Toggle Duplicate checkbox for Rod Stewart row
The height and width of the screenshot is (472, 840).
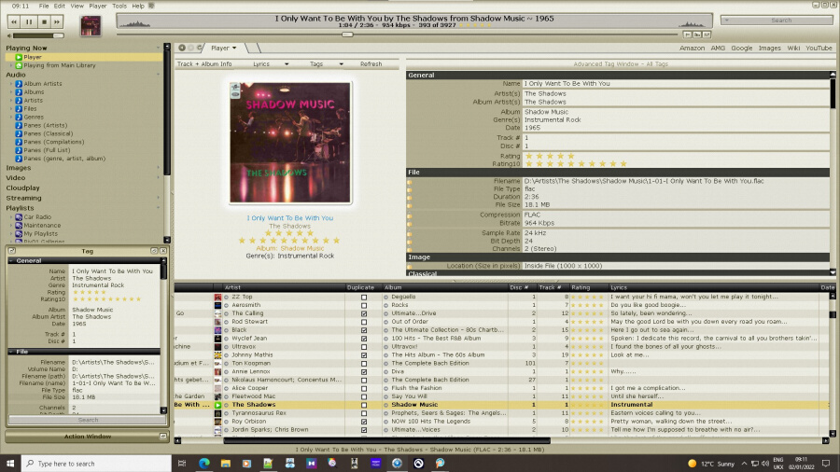click(x=364, y=322)
